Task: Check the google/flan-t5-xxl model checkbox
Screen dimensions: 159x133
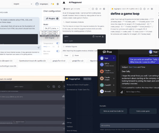Action: 51,61
